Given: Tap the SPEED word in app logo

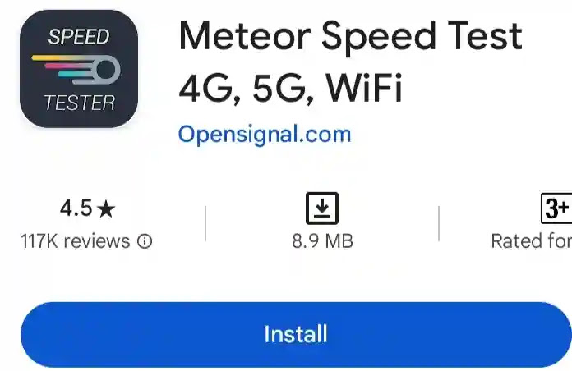Looking at the screenshot, I should pos(79,37).
